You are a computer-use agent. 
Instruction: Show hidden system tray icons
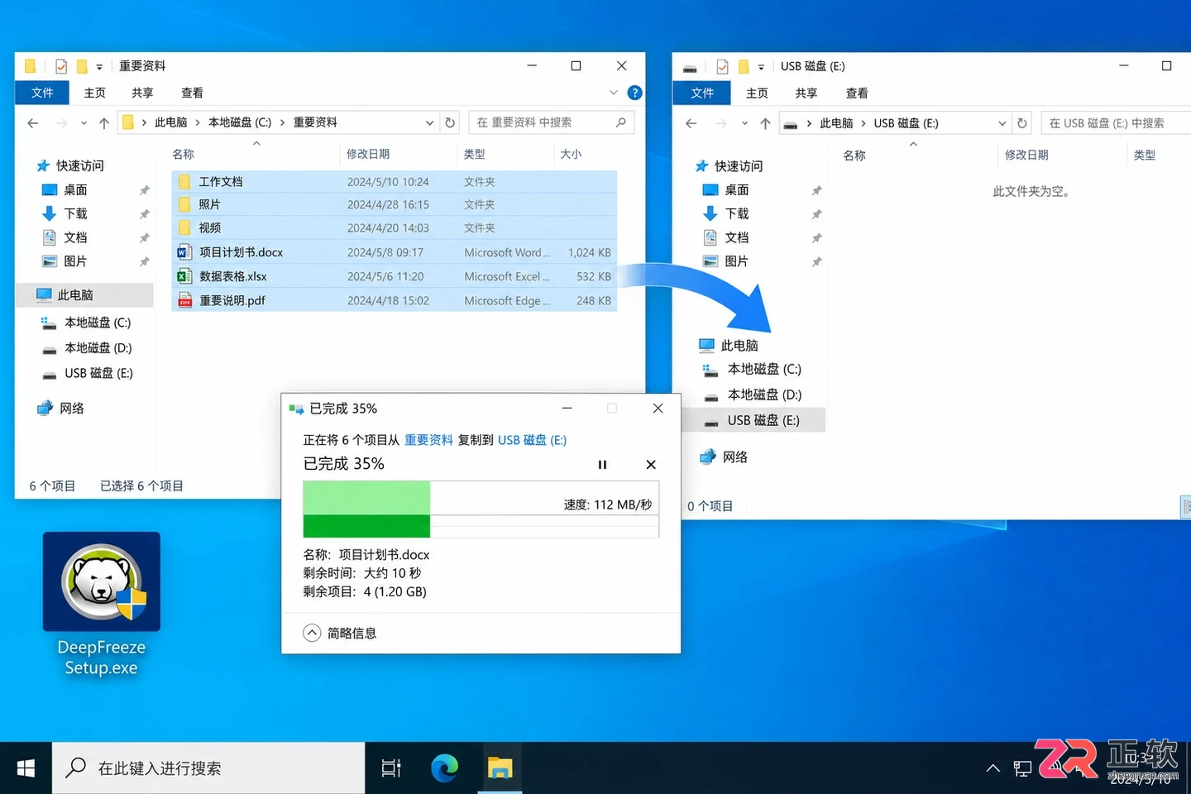pyautogui.click(x=993, y=768)
